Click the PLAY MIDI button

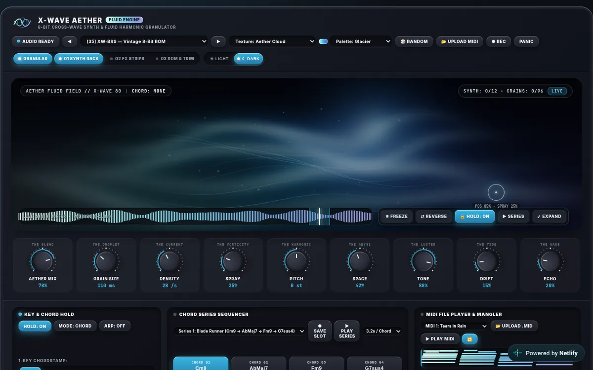440,339
